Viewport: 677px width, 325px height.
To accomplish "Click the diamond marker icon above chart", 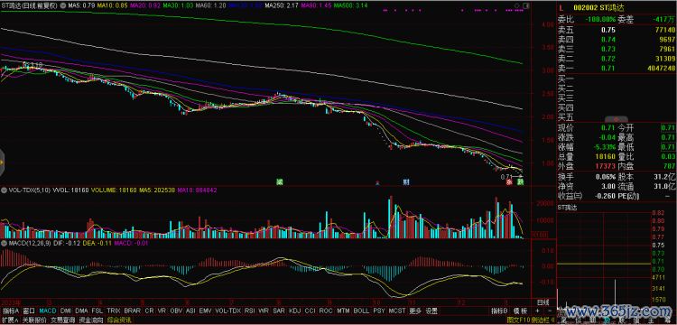I will pyautogui.click(x=517, y=6).
